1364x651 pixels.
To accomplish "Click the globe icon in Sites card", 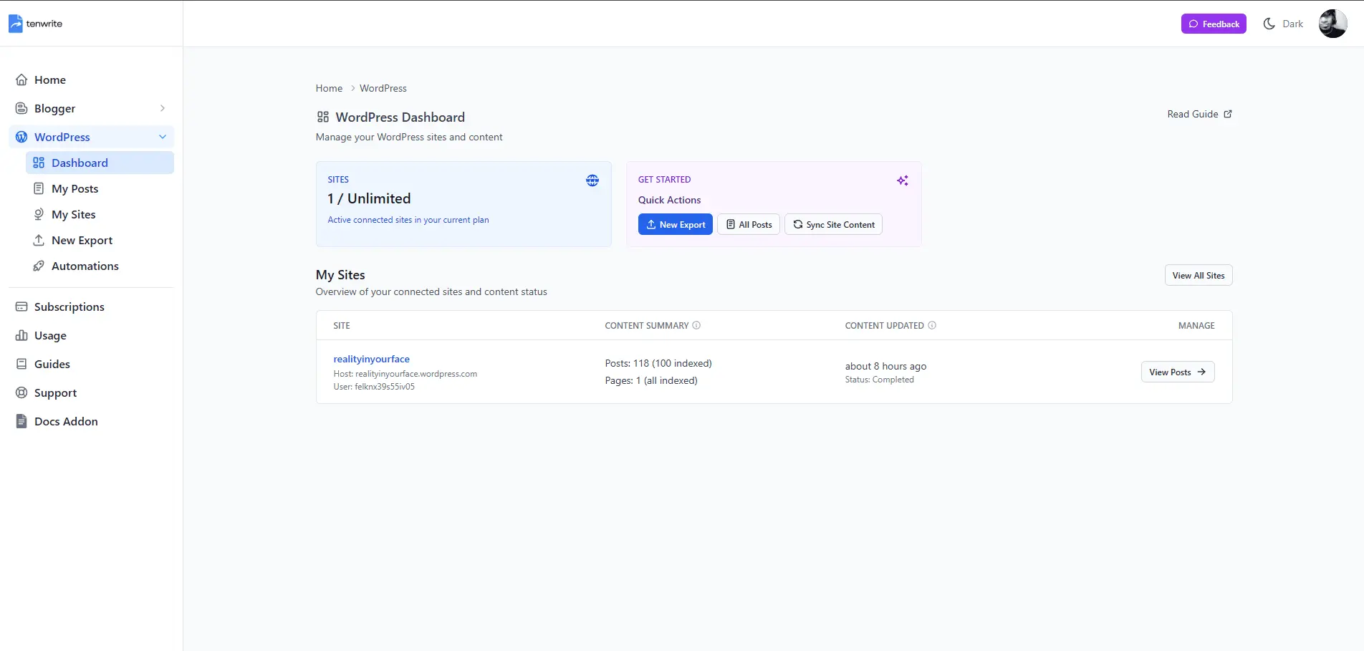I will 592,180.
